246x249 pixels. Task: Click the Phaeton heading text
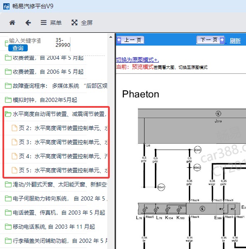click(141, 94)
